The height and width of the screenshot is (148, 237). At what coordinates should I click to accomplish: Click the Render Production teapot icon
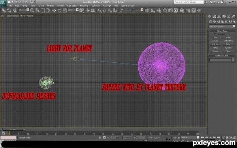[199, 10]
